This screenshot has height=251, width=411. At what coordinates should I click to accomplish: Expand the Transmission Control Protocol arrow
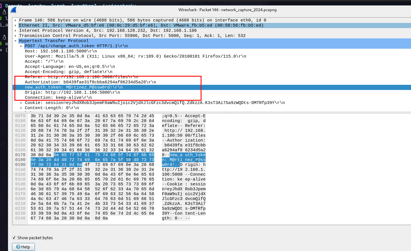(15, 36)
